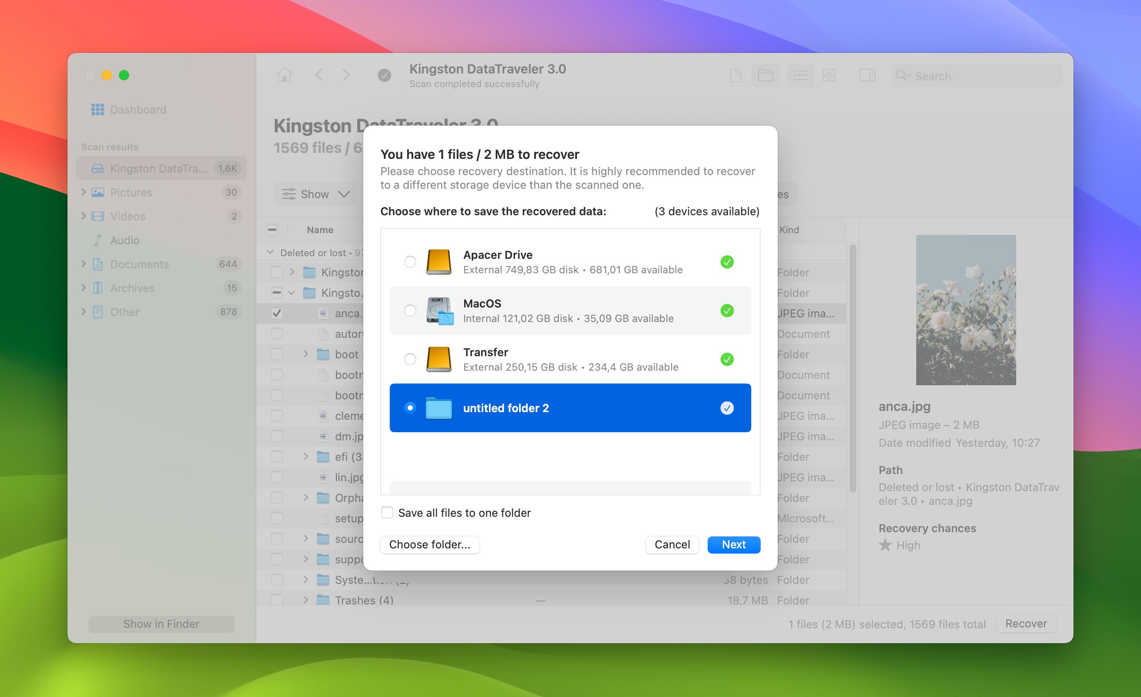Click the file list vertical scrollbar
The image size is (1141, 697).
point(853,369)
